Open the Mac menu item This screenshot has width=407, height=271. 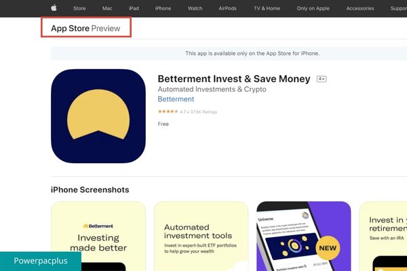pos(107,8)
